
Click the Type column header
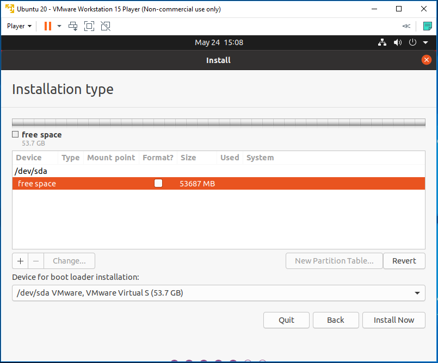coord(70,158)
